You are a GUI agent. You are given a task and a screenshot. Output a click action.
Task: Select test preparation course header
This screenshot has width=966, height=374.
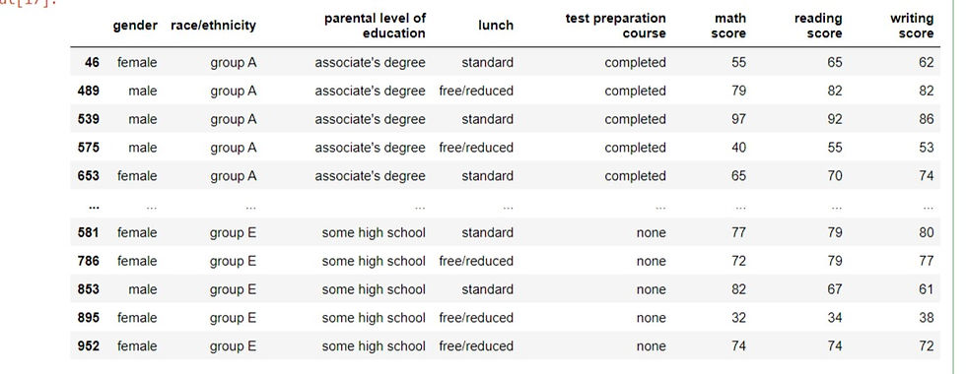point(615,26)
